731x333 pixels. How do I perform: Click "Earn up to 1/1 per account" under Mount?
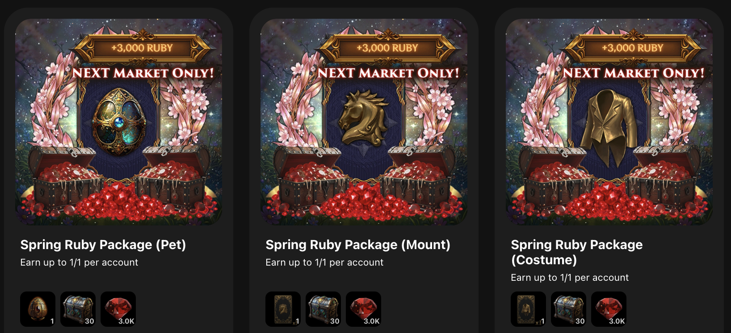pos(324,262)
